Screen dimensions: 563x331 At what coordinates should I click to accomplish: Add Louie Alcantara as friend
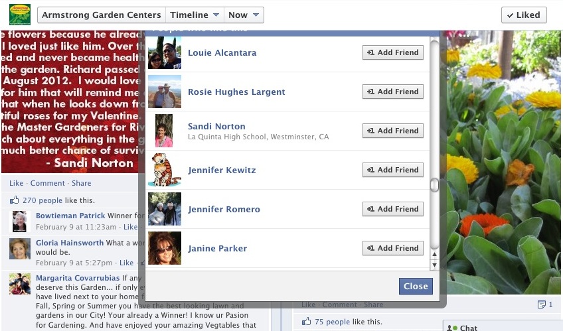click(x=393, y=52)
